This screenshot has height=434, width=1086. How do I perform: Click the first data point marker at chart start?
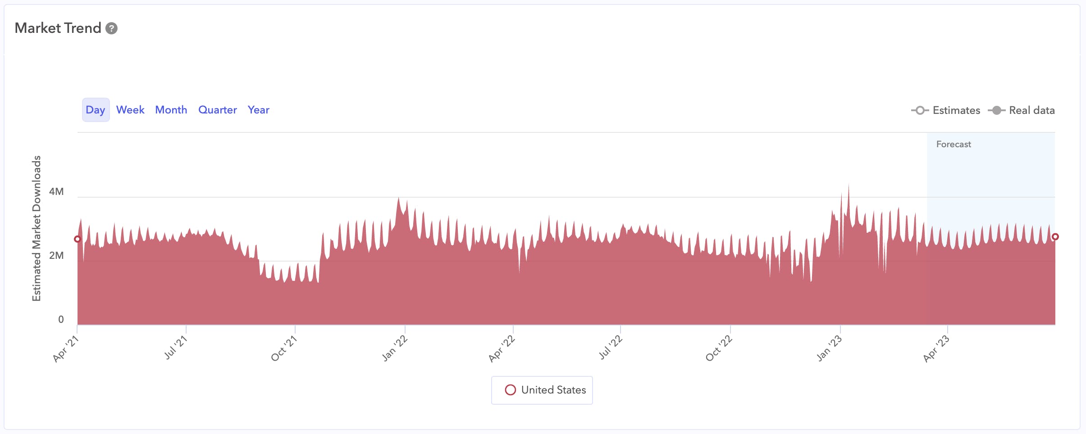click(x=78, y=239)
